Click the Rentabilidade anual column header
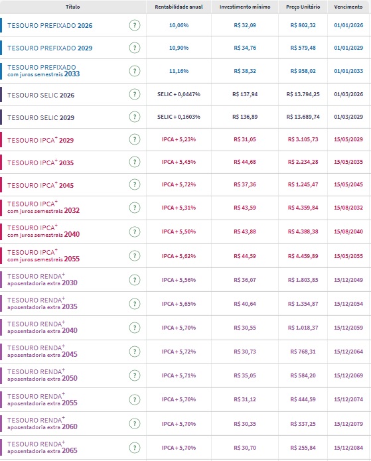371x461 pixels. (179, 7)
